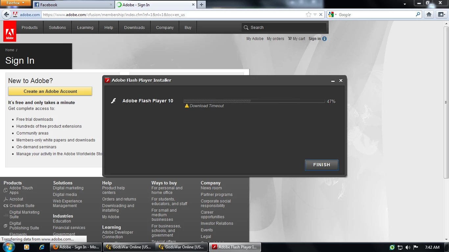Click the installer download progress bar
The image size is (449, 252).
coord(254,101)
